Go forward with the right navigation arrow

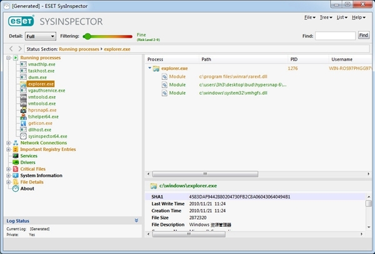(20, 49)
